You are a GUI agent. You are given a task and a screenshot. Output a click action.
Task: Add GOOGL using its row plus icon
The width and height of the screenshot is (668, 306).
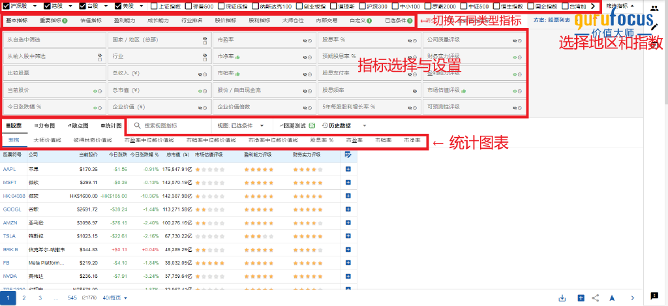point(348,209)
